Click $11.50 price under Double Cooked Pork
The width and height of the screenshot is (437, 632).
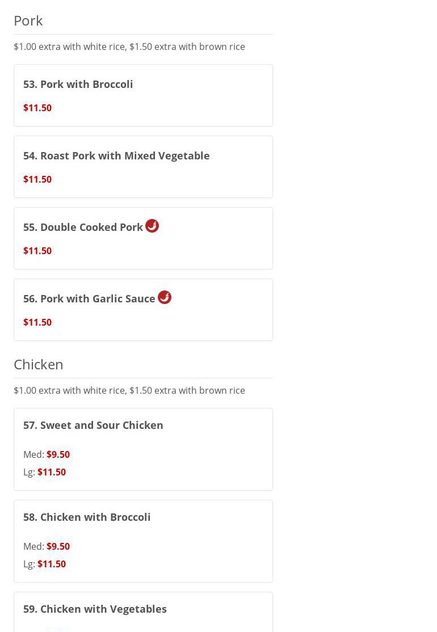(x=37, y=251)
